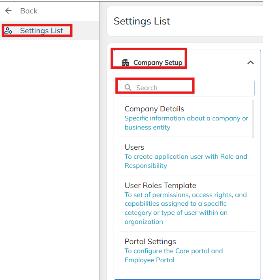This screenshot has height=280, width=263.
Task: Focus the Search input field
Action: click(190, 88)
